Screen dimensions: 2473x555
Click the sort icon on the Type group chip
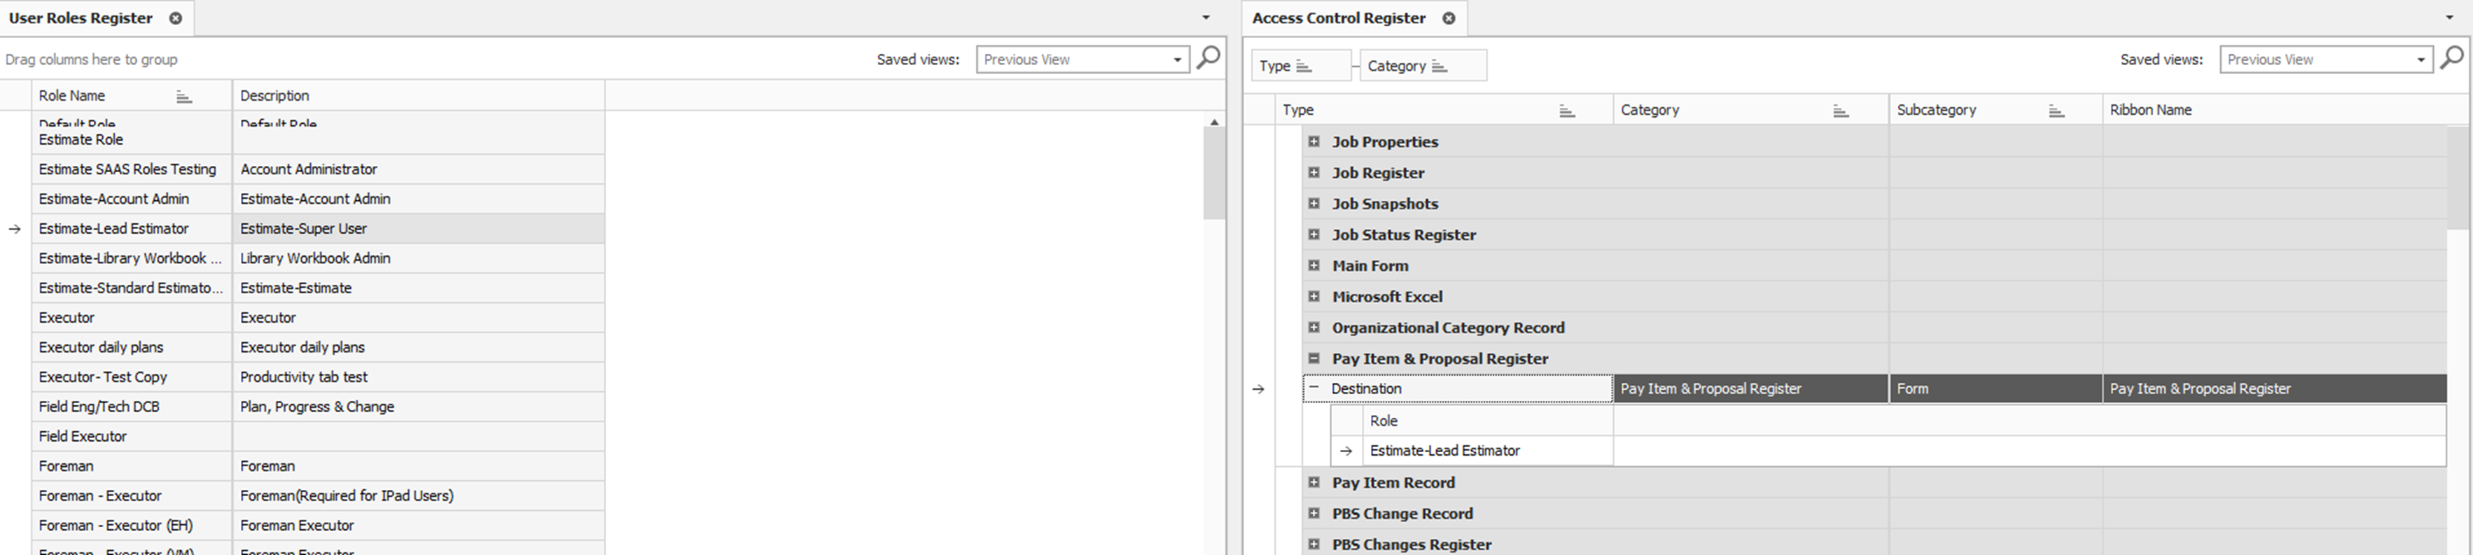click(1304, 66)
